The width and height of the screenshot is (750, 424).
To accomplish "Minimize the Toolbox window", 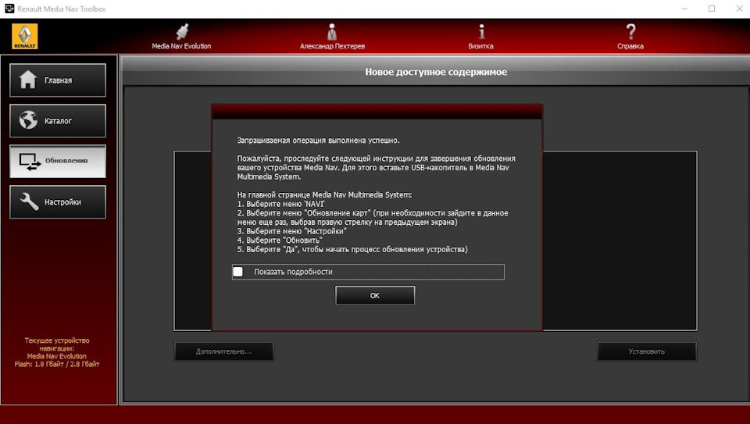I will pyautogui.click(x=684, y=9).
